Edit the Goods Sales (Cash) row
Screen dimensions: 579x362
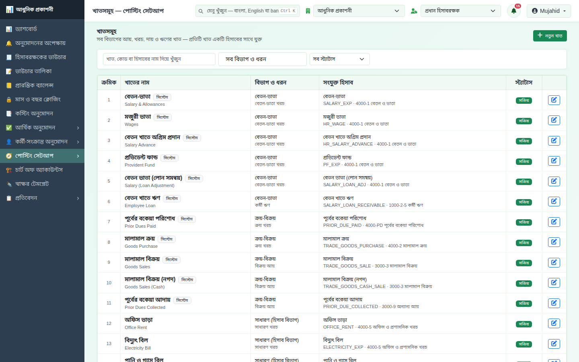click(554, 283)
